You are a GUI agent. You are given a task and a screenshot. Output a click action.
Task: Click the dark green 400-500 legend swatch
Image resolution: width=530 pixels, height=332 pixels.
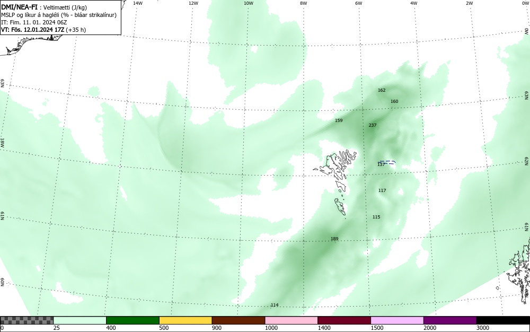pyautogui.click(x=132, y=320)
